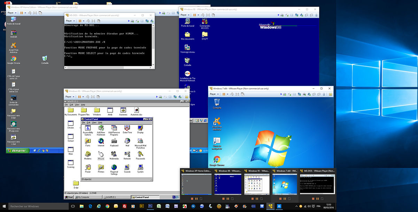This screenshot has width=418, height=212.
Task: Open Player dropdown in MS-DOS VMware window
Action: tap(70, 21)
